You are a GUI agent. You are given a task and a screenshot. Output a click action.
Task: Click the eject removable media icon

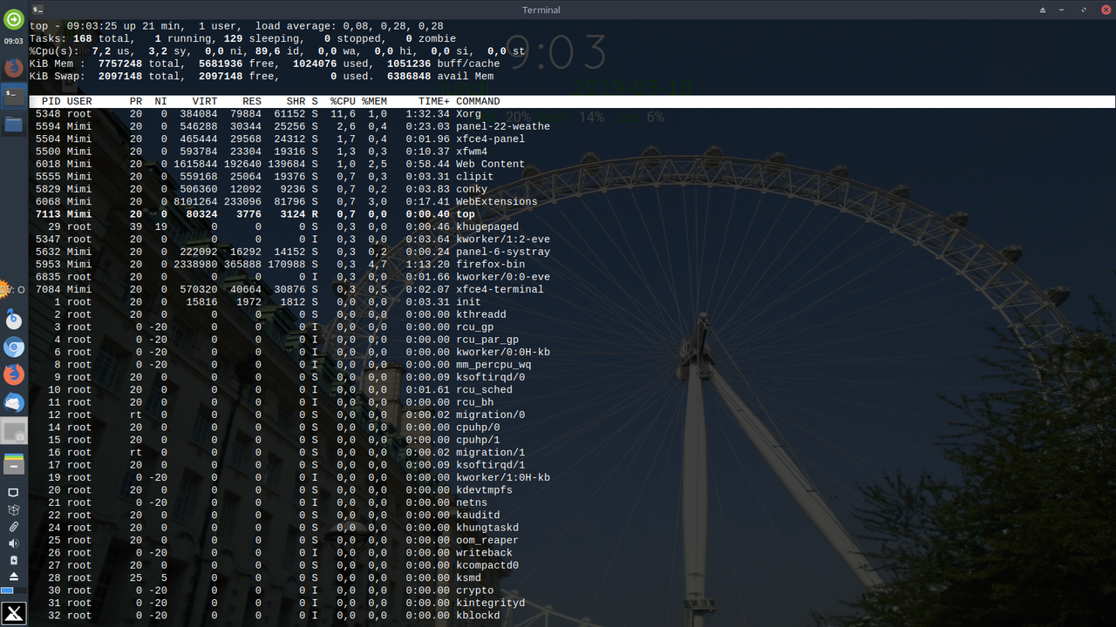click(x=13, y=576)
